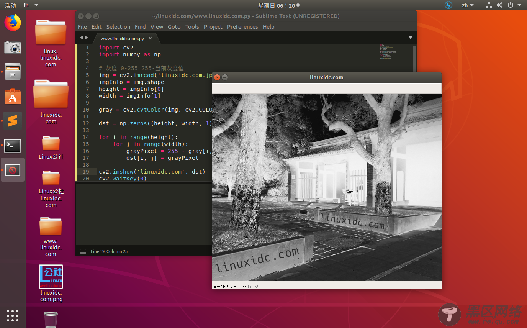Image resolution: width=527 pixels, height=328 pixels.
Task: Open the tab list dropdown arrow in Sublime
Action: [411, 38]
